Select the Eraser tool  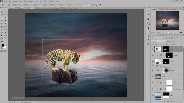2,27
